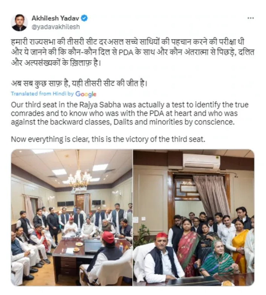The height and width of the screenshot is (295, 266).
Task: Click the woman in green saree
Action: point(219,259)
